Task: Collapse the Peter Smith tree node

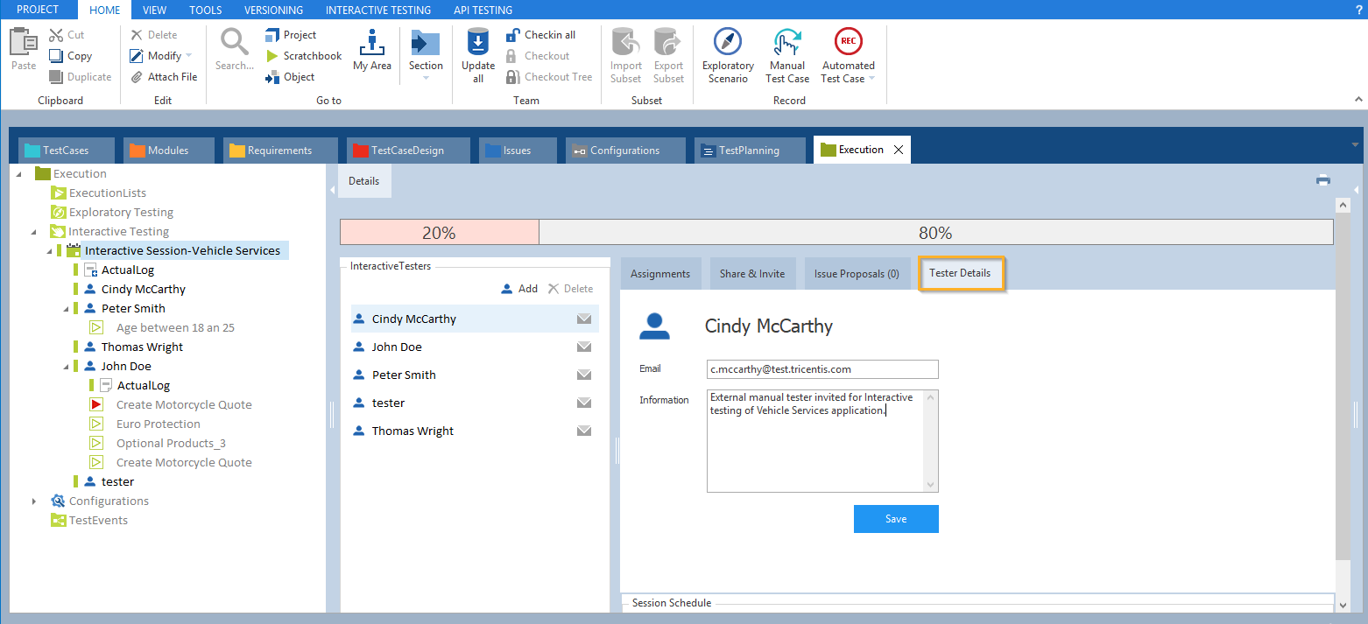Action: pos(67,309)
